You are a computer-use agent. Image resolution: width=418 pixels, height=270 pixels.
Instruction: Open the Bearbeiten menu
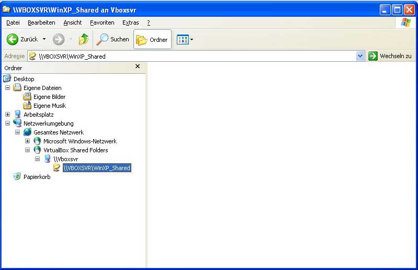(x=41, y=22)
